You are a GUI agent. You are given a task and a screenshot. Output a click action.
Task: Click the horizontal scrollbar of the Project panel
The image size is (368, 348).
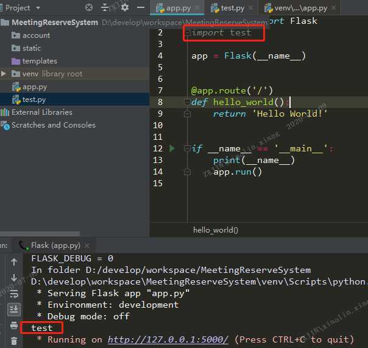(40, 233)
